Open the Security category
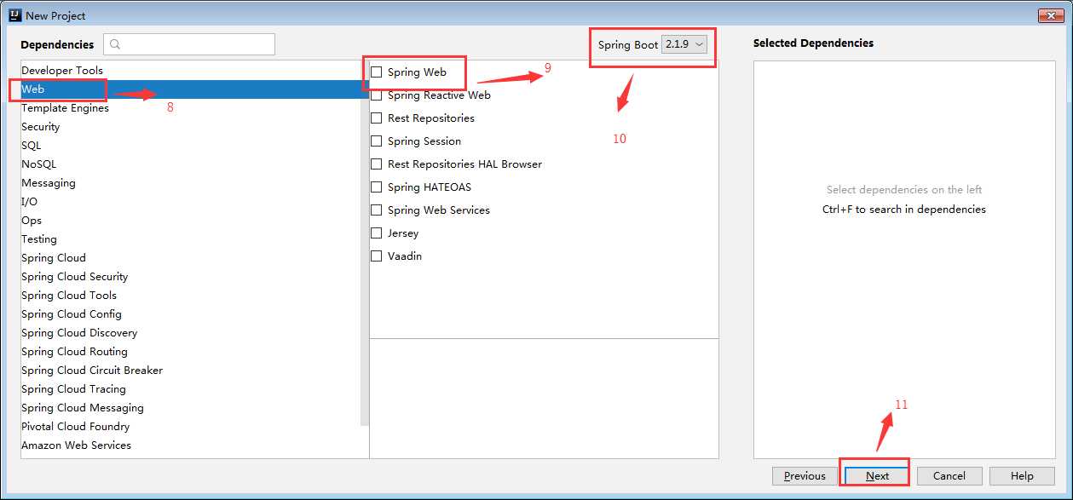 pyautogui.click(x=191, y=127)
